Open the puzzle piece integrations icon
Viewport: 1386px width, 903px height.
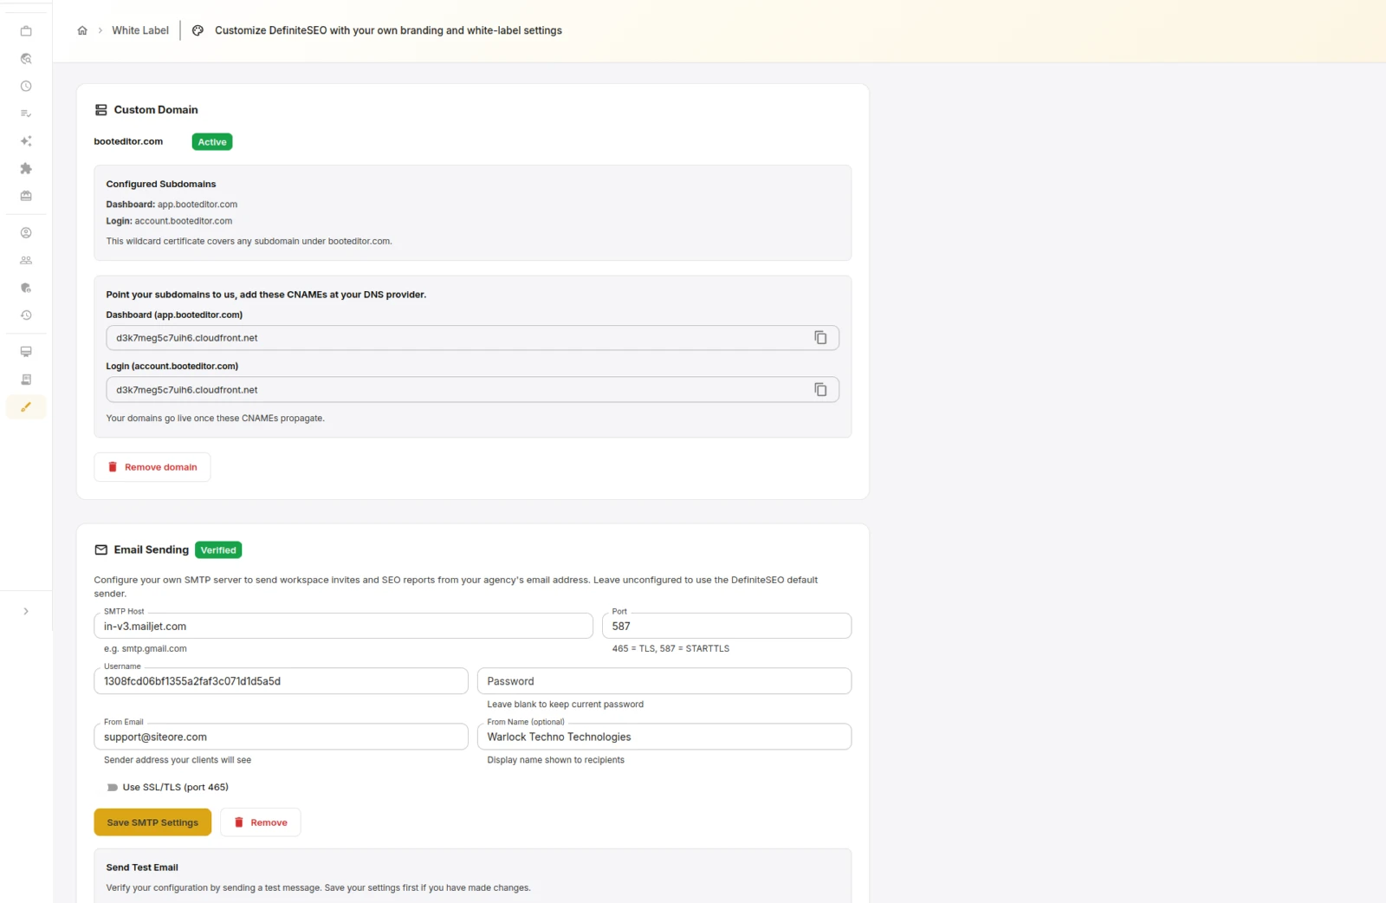click(26, 168)
